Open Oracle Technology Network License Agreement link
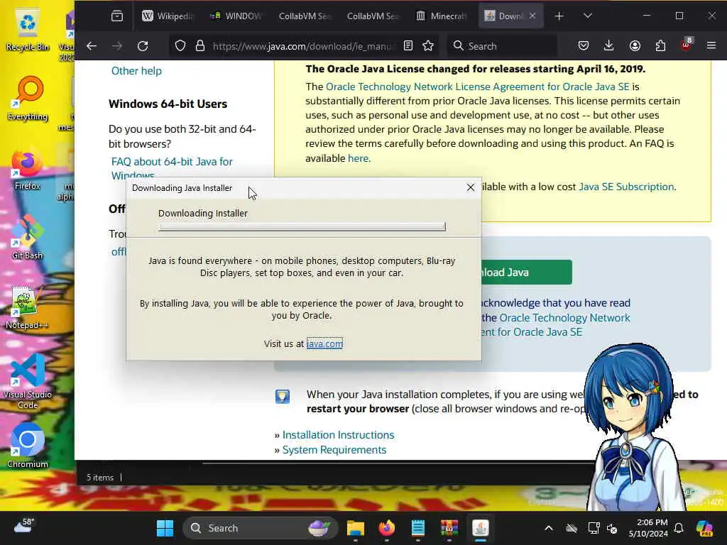 pyautogui.click(x=478, y=87)
